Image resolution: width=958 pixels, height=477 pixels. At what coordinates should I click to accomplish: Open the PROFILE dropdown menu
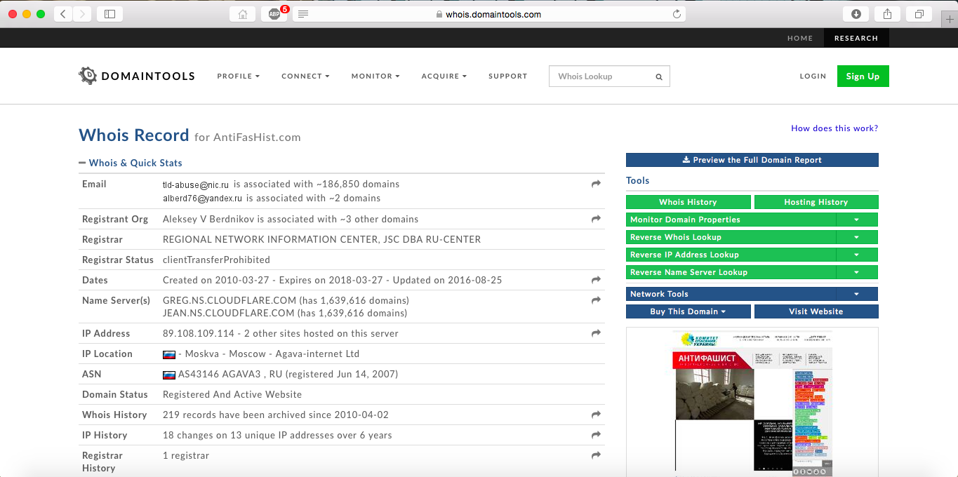(239, 76)
